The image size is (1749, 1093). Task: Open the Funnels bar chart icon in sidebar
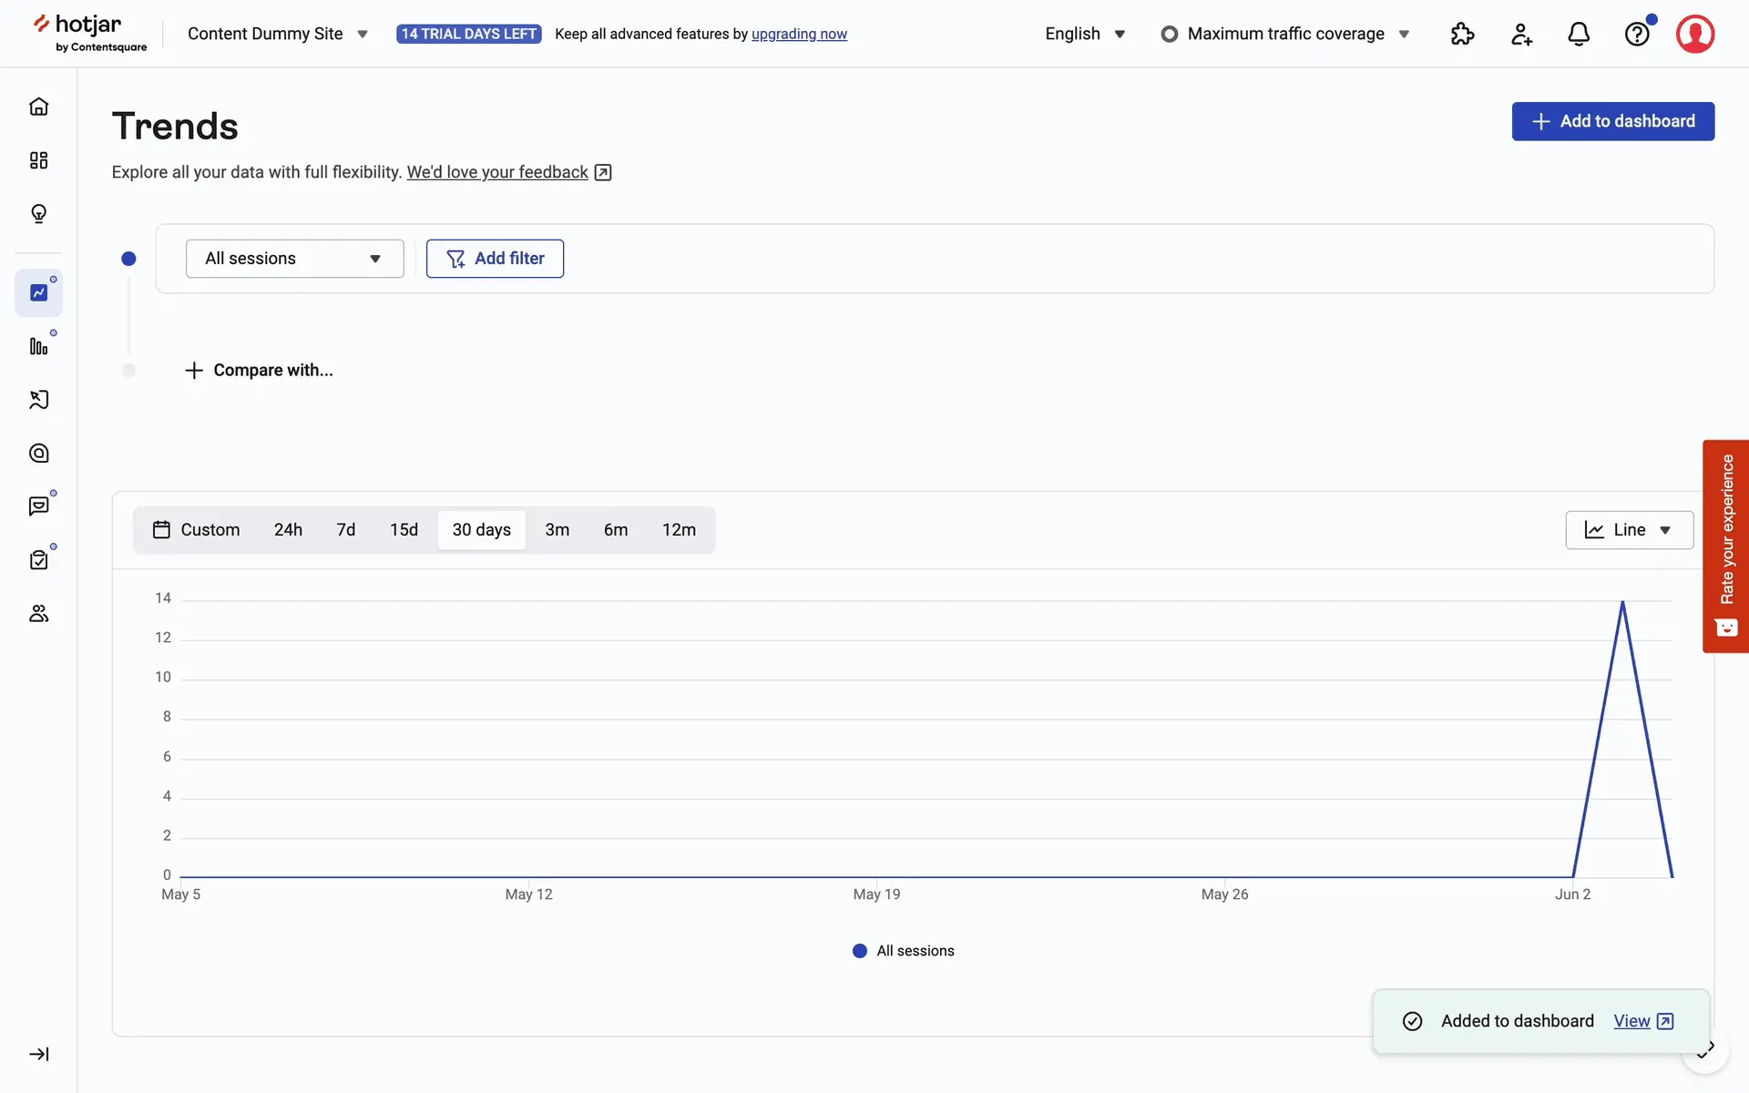(x=38, y=346)
